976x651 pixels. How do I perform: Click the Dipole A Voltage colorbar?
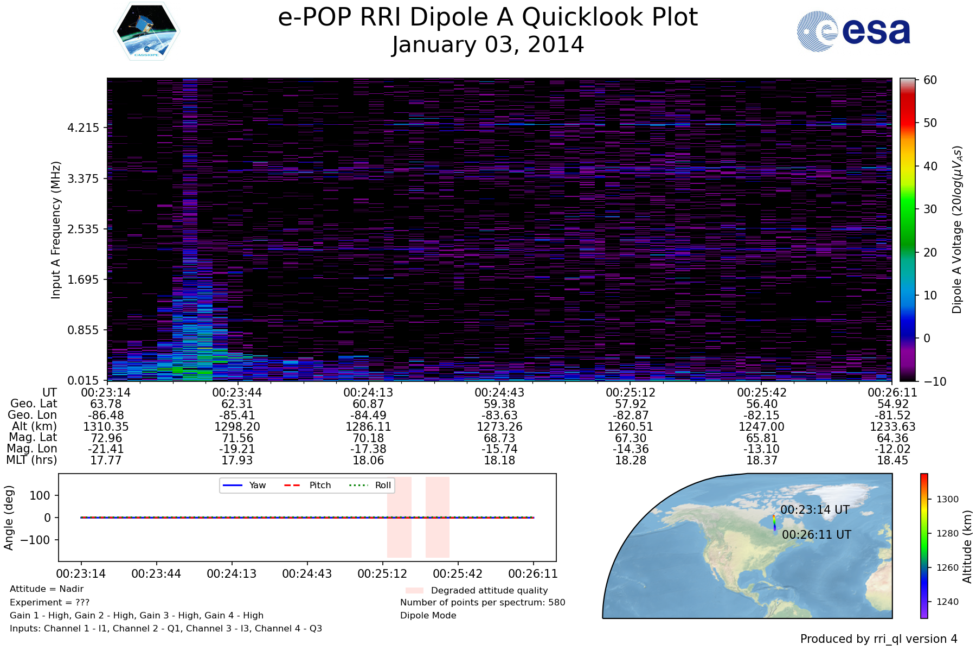pos(907,229)
